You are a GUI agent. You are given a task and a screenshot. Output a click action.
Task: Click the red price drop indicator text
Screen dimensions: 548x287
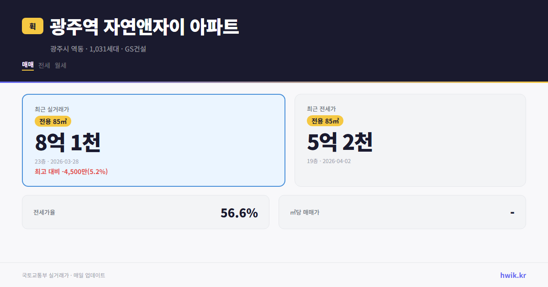point(70,172)
